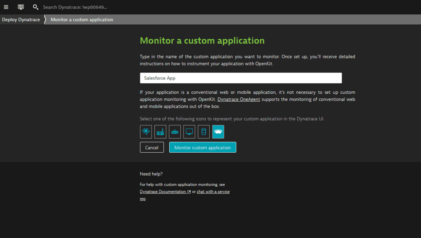
Task: Click the search magnifier icon
Action: point(35,7)
